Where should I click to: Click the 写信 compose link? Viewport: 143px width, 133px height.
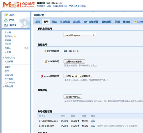[x=12, y=15]
